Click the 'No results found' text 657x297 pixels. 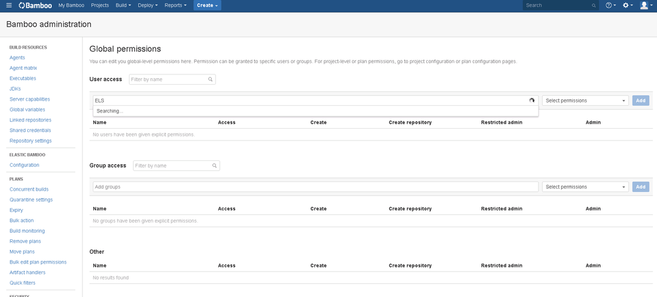110,278
